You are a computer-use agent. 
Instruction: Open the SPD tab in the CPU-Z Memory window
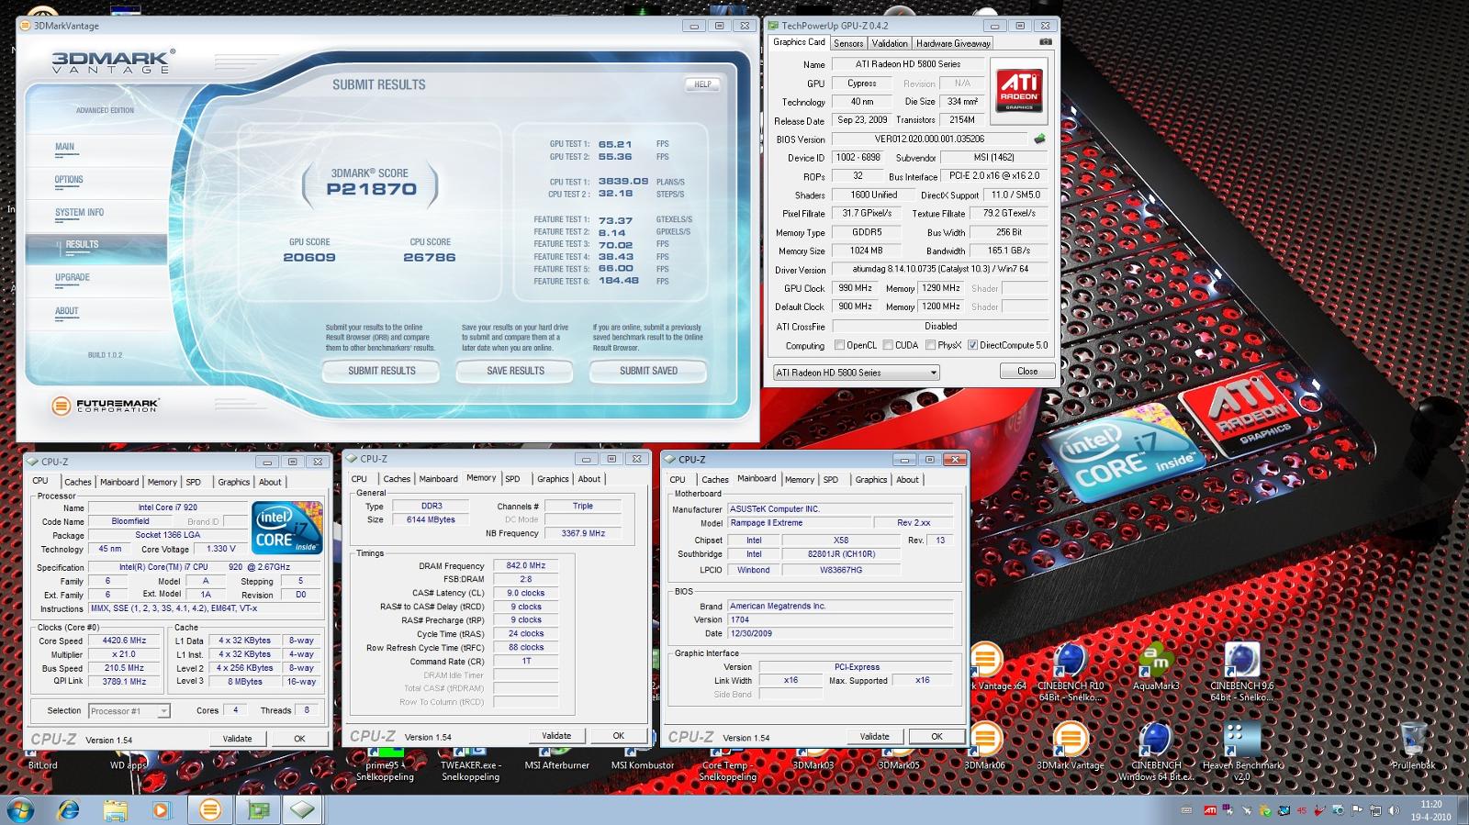pos(512,478)
